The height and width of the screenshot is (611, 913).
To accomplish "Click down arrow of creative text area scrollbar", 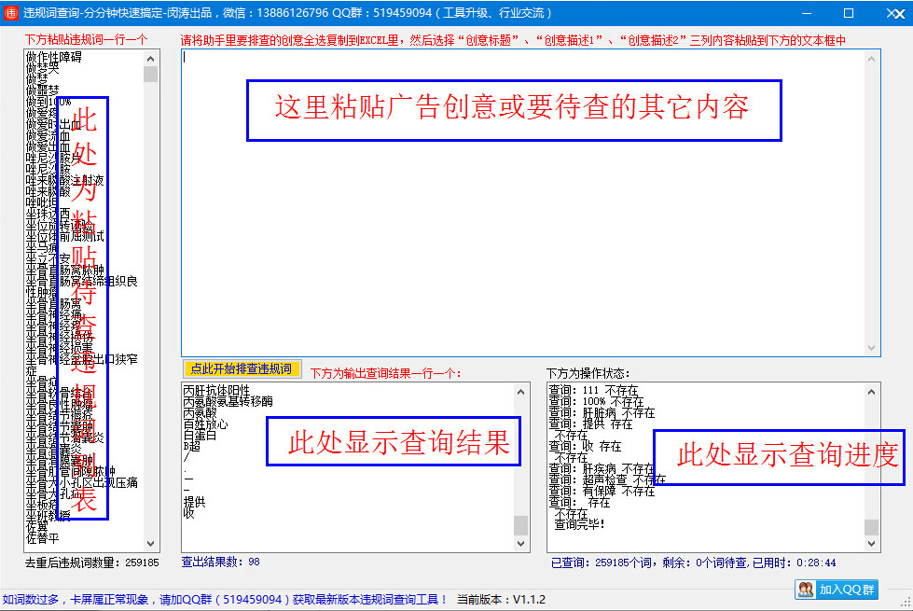I will (872, 348).
